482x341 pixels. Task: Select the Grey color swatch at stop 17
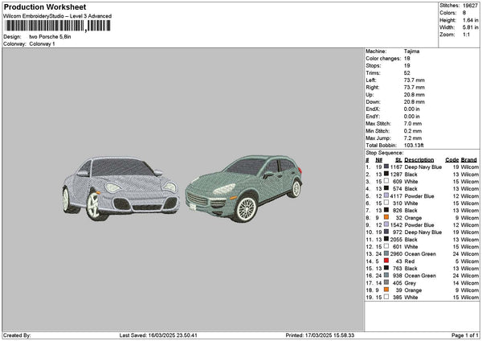click(x=386, y=282)
